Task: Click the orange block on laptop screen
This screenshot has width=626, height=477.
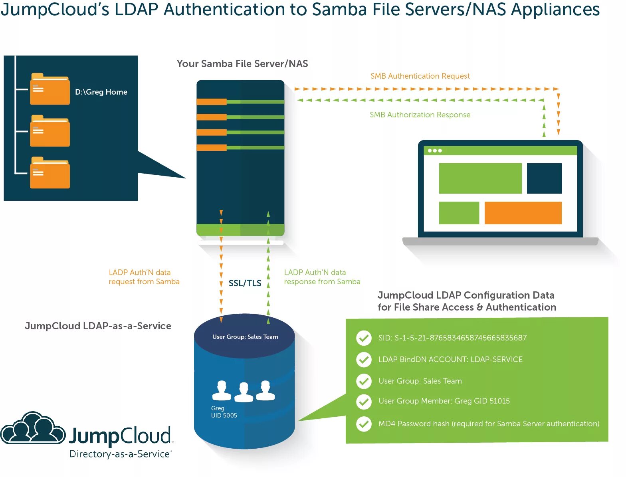Action: tap(523, 213)
